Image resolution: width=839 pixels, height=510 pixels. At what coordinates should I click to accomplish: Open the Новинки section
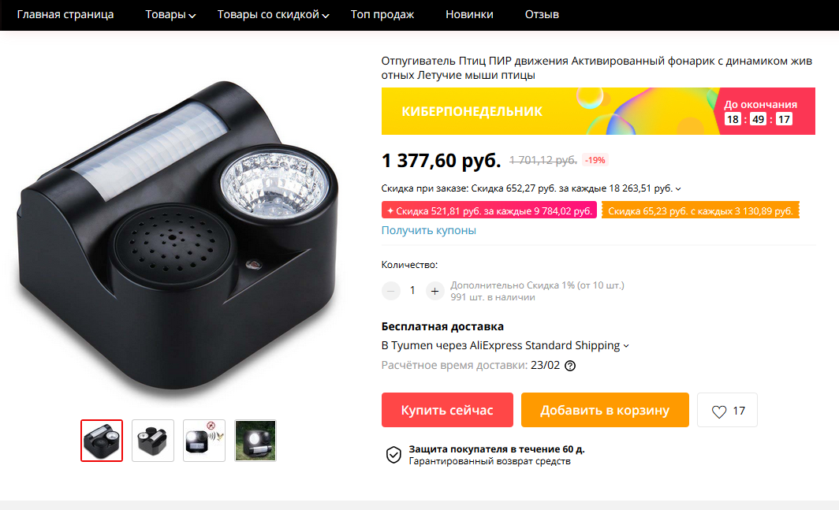469,14
